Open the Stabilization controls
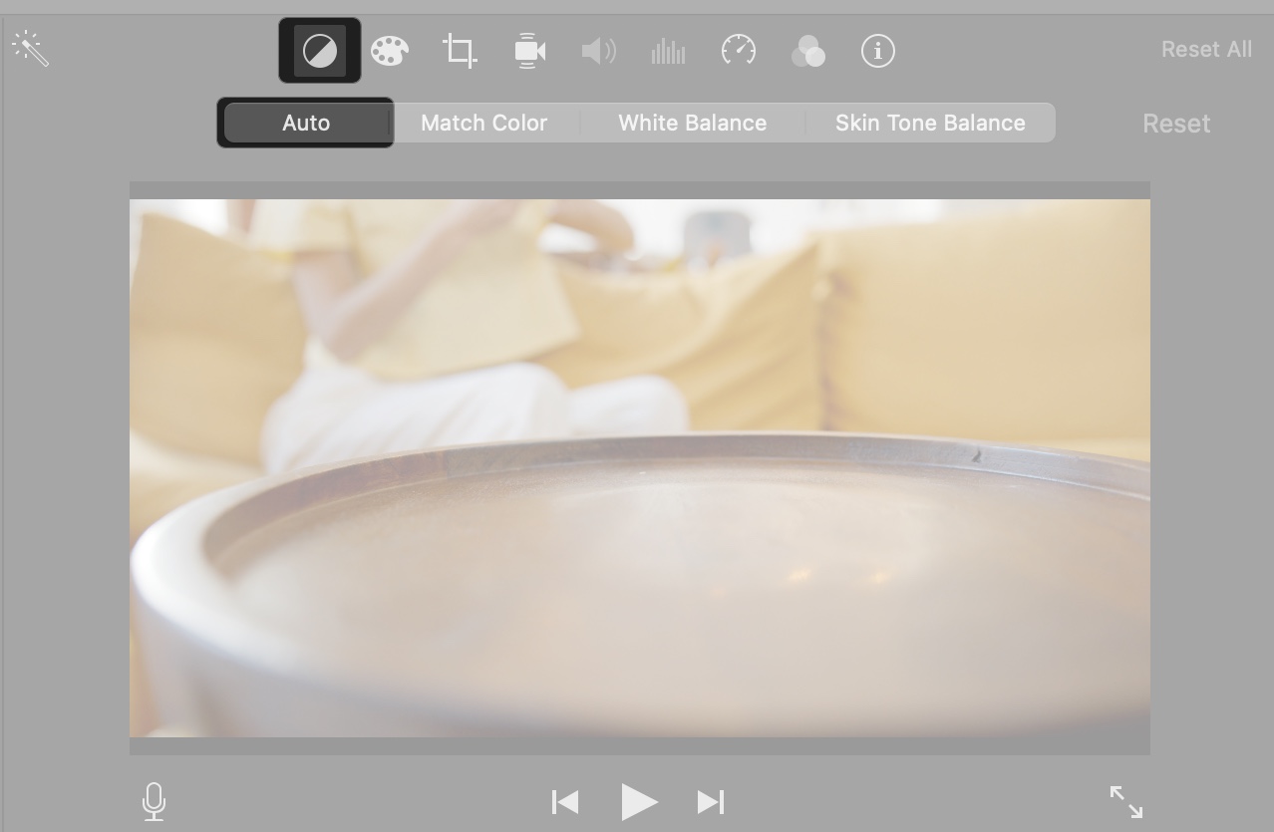This screenshot has height=832, width=1274. 528,50
